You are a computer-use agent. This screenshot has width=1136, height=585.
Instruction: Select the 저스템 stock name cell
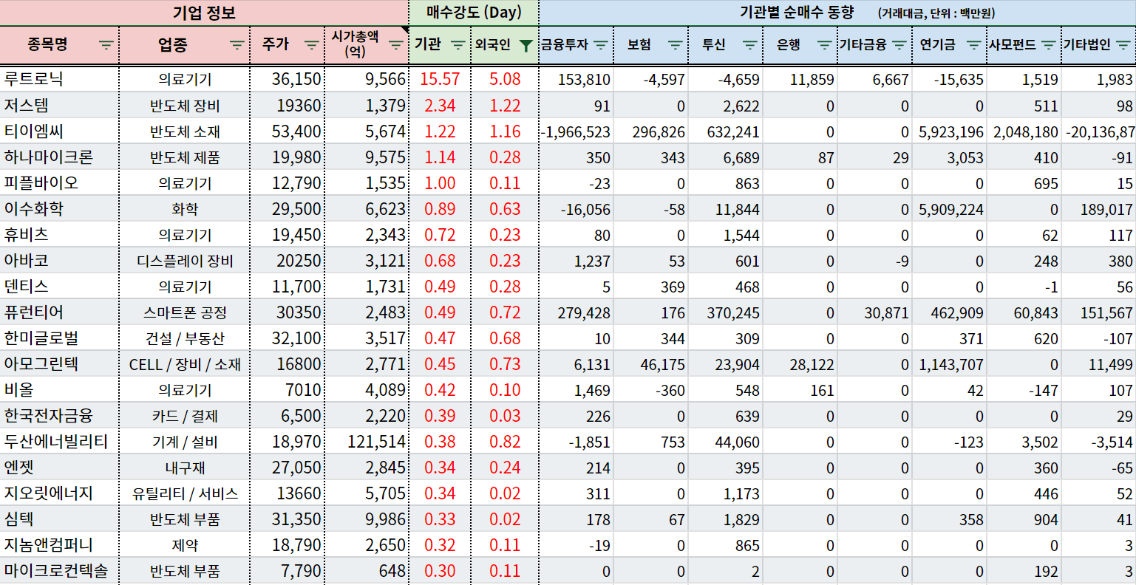click(x=59, y=105)
